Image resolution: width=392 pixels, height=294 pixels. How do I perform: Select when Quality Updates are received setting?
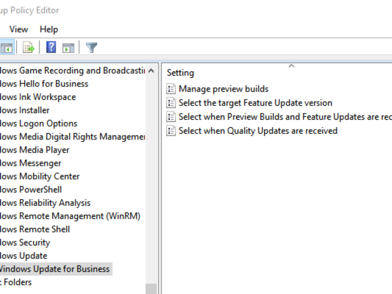pos(258,131)
